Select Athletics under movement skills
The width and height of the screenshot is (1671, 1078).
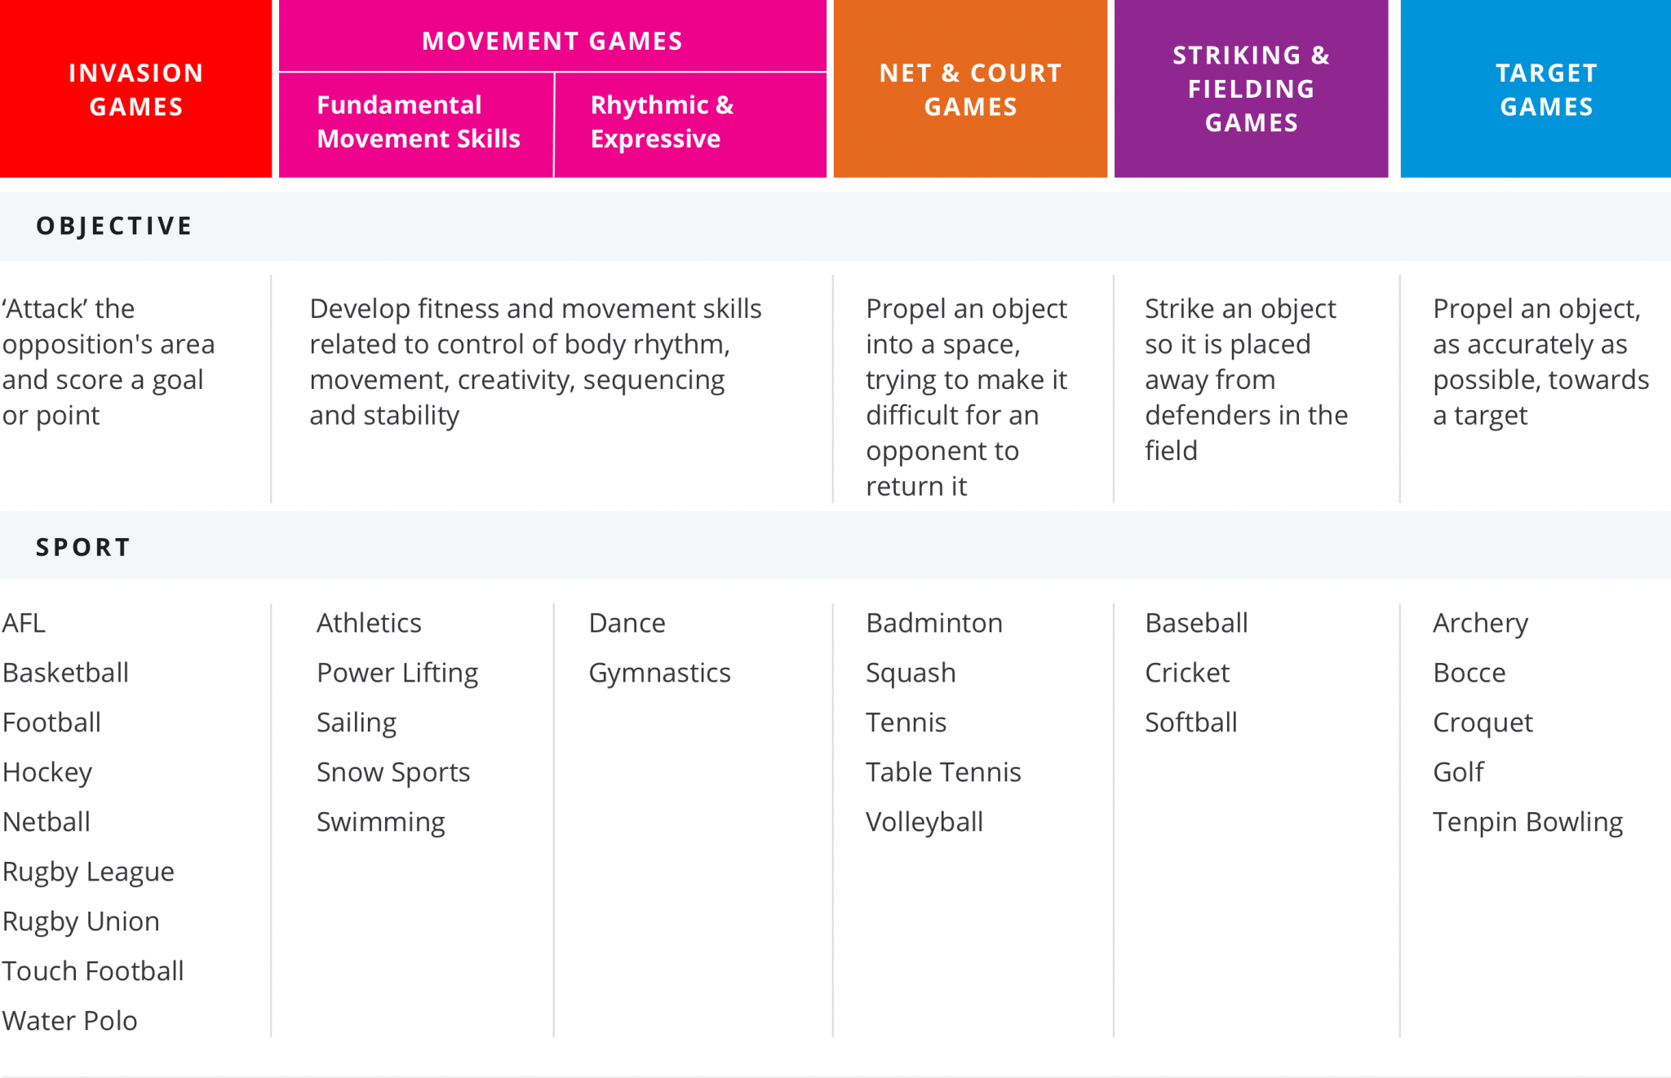point(369,623)
